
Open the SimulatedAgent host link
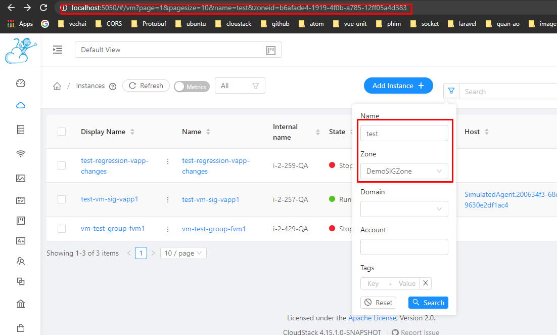tap(510, 200)
